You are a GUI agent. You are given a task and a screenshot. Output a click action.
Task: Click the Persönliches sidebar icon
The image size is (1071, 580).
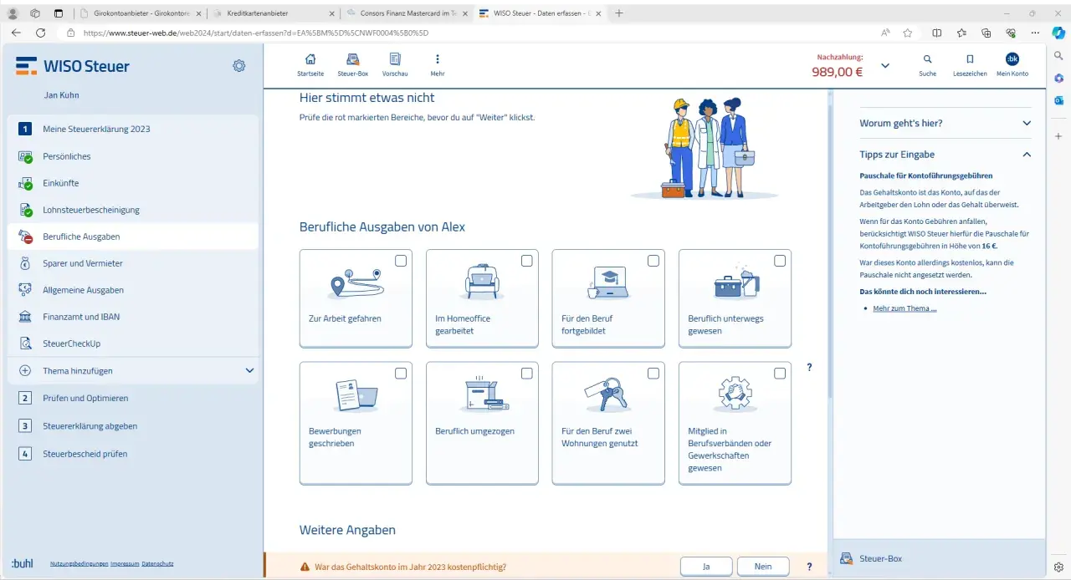[26, 156]
